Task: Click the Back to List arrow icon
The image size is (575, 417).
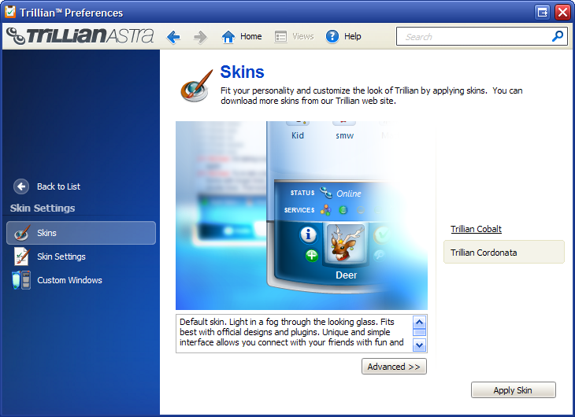Action: 21,186
